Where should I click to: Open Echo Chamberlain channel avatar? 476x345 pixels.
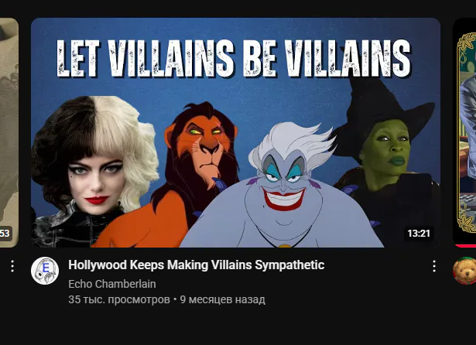click(45, 271)
